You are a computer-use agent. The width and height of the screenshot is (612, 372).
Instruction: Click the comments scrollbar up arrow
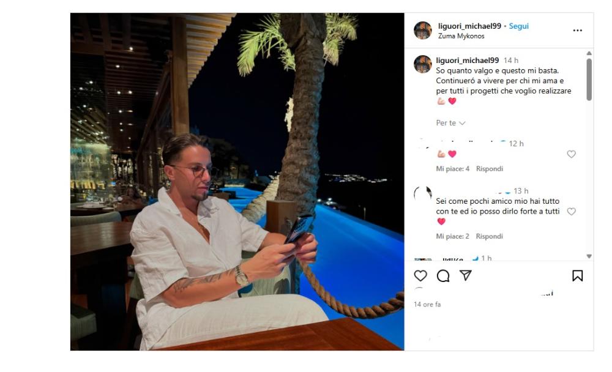[x=589, y=53]
